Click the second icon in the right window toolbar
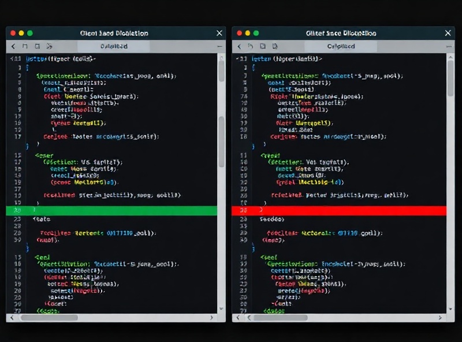462x342 pixels. pyautogui.click(x=251, y=46)
